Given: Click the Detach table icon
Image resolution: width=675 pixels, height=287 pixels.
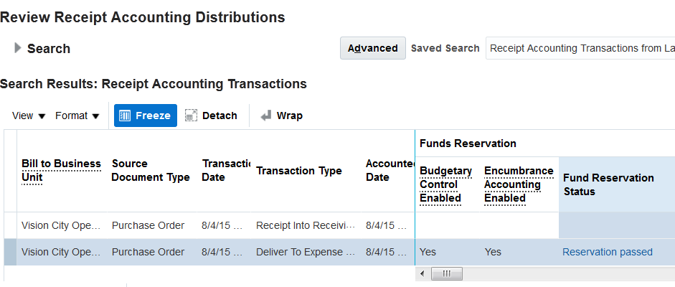Looking at the screenshot, I should pyautogui.click(x=191, y=116).
